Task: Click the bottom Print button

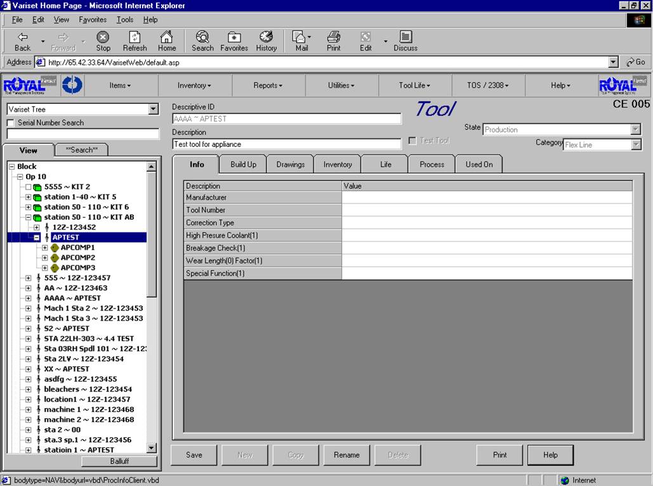Action: click(x=500, y=455)
